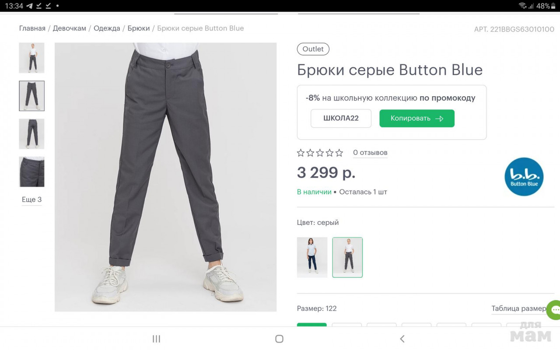Open the Button Blue brand logo
Viewport: 560px width, 350px height.
click(x=524, y=177)
